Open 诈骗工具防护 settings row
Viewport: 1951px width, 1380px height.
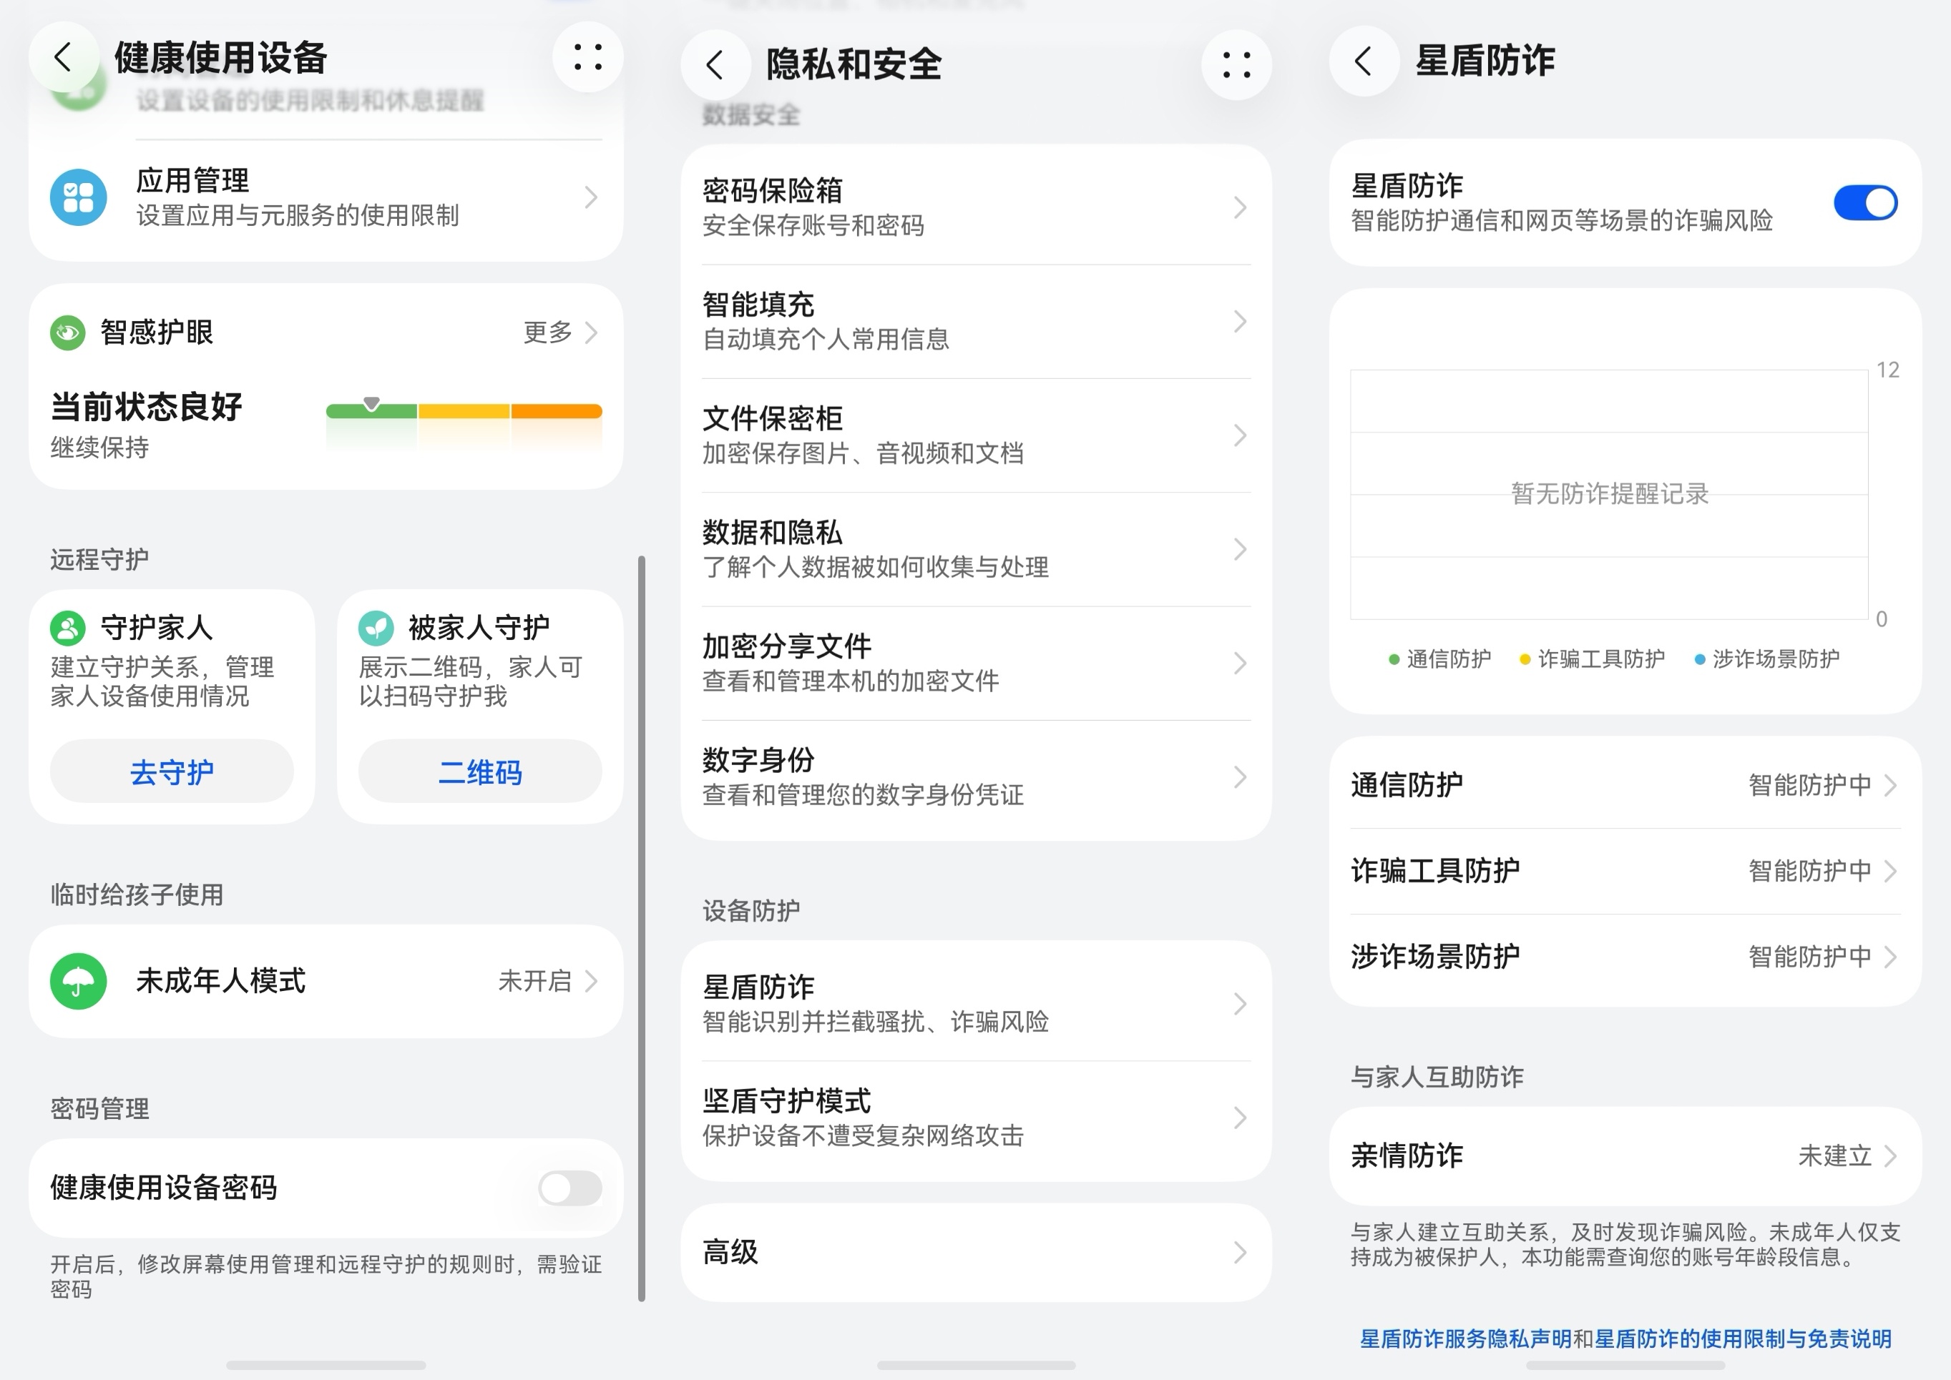click(1625, 871)
